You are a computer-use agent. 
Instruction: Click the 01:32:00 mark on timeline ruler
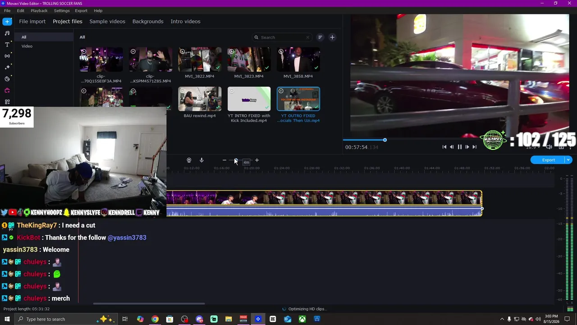coord(342,168)
